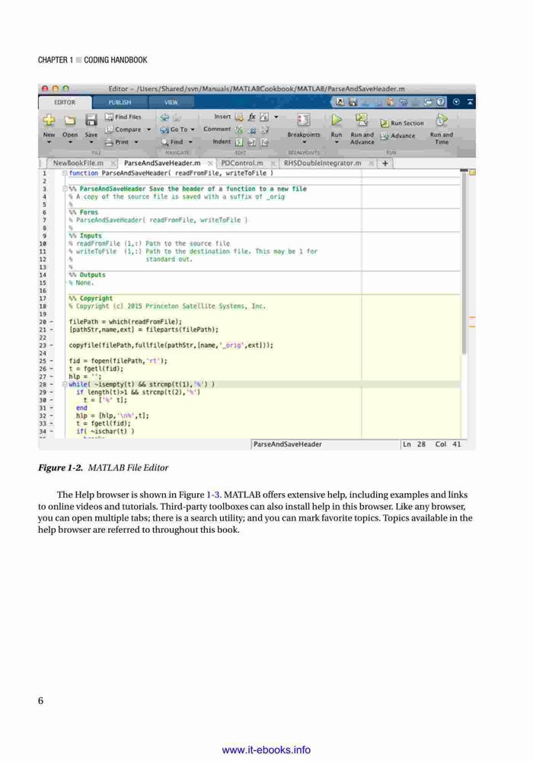533x761 pixels.
Task: Open the Compare dropdown arrow
Action: 148,129
